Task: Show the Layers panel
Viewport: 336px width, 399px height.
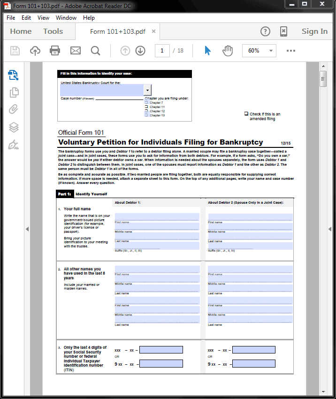Action: point(14,127)
